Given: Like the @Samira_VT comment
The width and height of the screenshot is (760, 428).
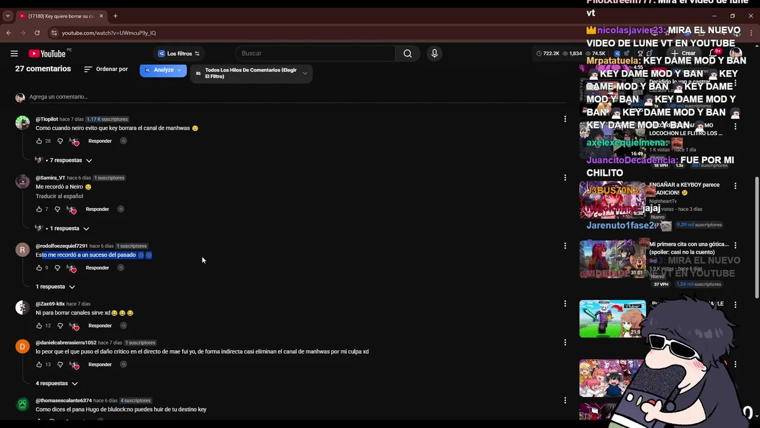Looking at the screenshot, I should [x=39, y=209].
